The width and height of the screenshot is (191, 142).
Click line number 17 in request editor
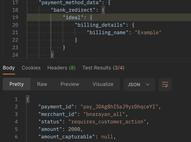[x=15, y=3]
